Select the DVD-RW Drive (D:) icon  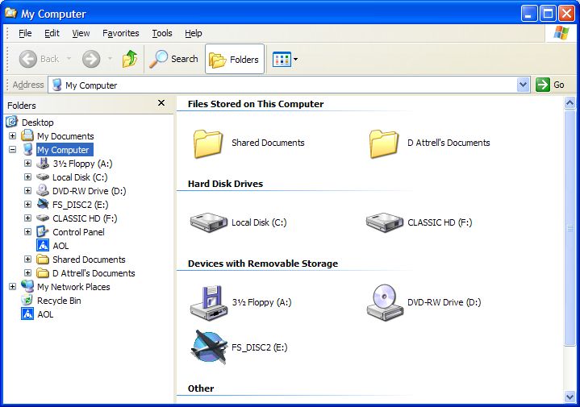pyautogui.click(x=384, y=302)
